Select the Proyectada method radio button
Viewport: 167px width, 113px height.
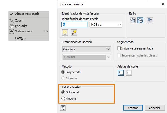(64, 72)
